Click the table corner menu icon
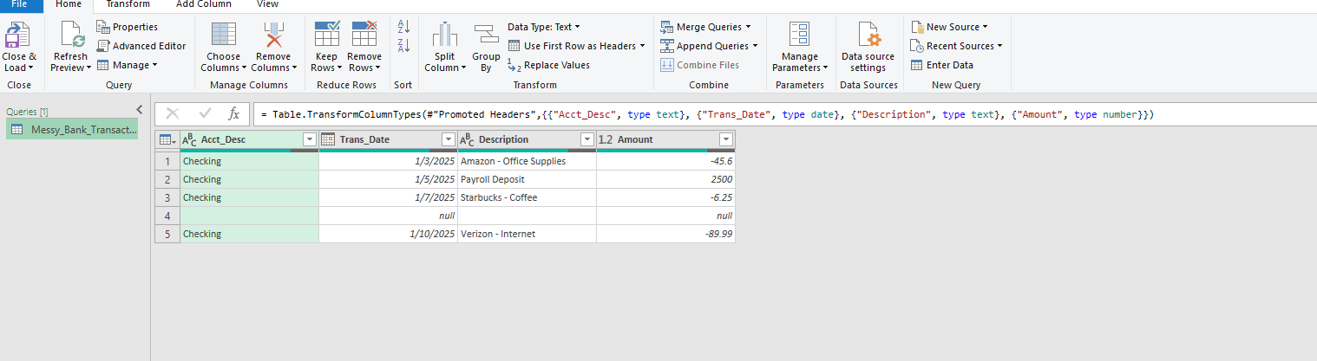Viewport: 1317px width, 361px height. 167,139
